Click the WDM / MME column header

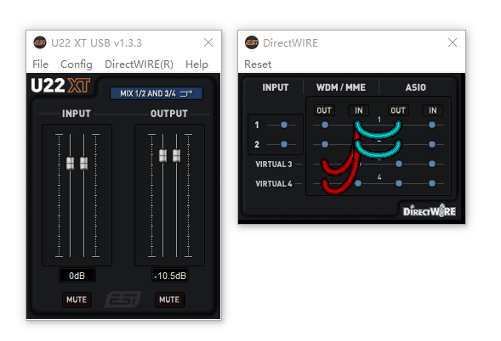pos(340,87)
